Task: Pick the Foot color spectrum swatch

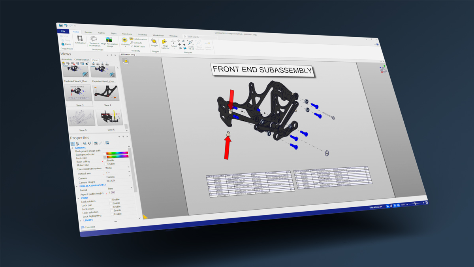Action: pyautogui.click(x=118, y=157)
